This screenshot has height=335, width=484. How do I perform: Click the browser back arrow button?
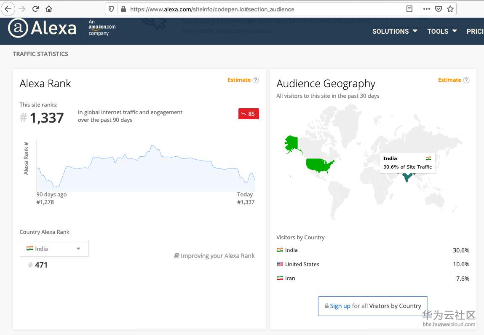point(8,9)
